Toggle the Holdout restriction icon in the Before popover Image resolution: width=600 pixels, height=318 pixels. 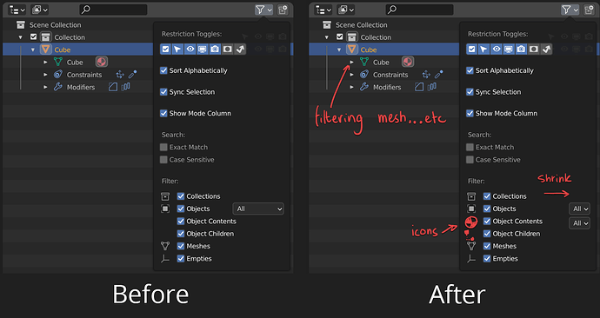coord(228,49)
